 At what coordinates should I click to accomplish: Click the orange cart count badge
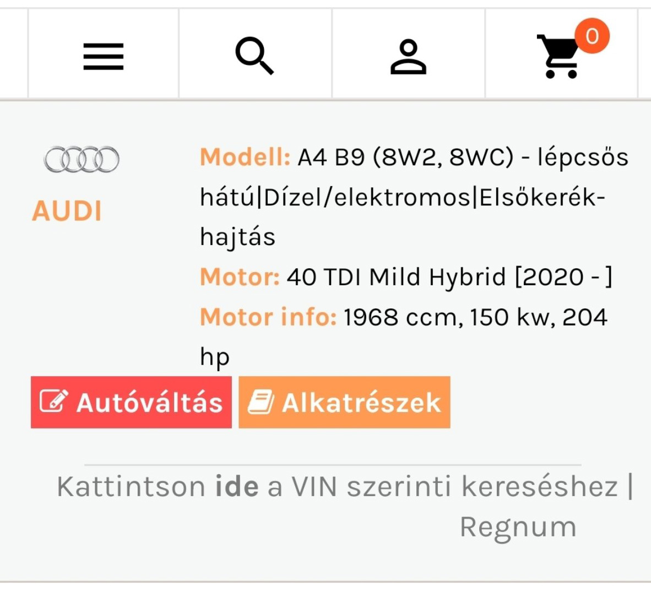(x=592, y=36)
